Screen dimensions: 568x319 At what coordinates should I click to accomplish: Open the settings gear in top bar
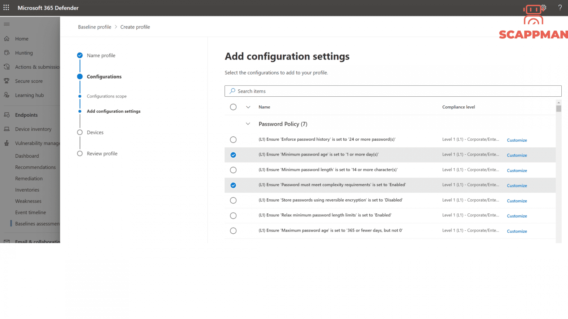pyautogui.click(x=544, y=7)
